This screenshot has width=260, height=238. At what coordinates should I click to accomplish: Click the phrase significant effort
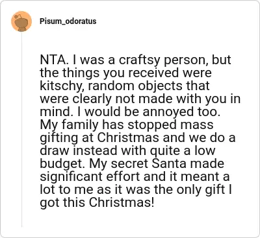click(x=90, y=176)
